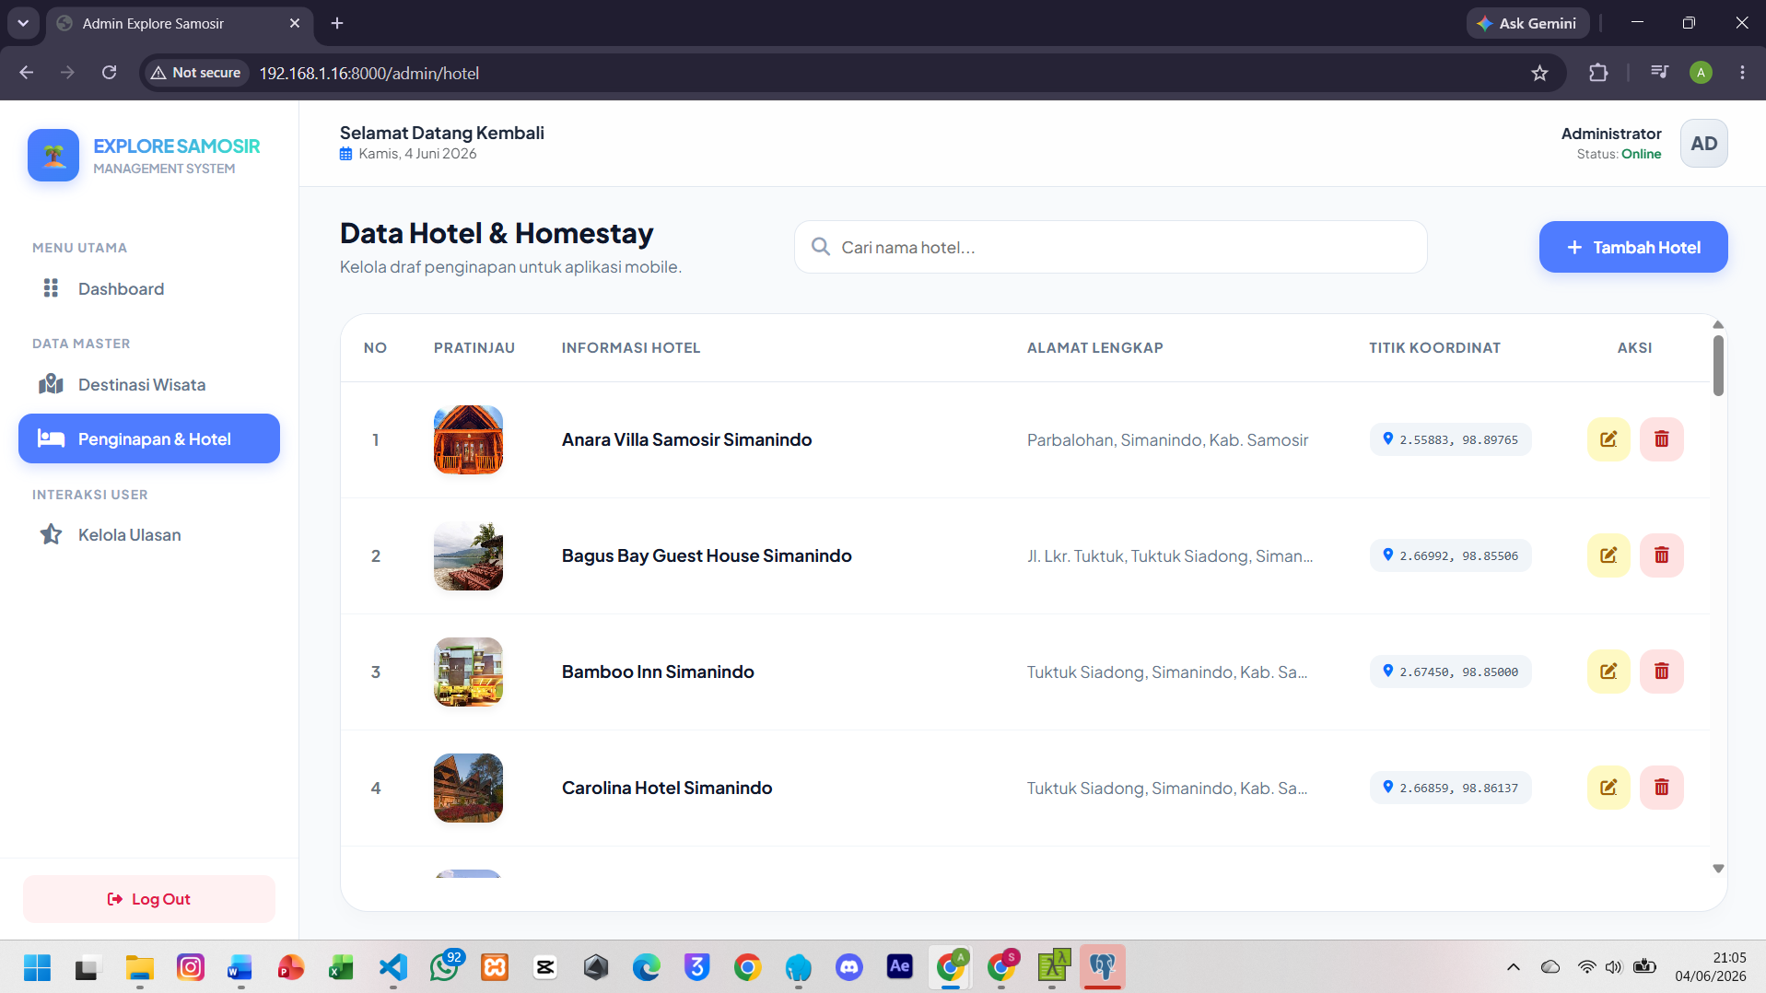Open browser Extensions puzzle icon
1766x993 pixels.
click(x=1598, y=73)
